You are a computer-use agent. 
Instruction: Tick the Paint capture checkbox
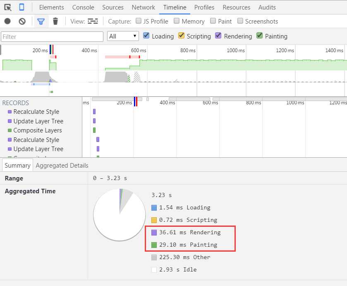[213, 21]
